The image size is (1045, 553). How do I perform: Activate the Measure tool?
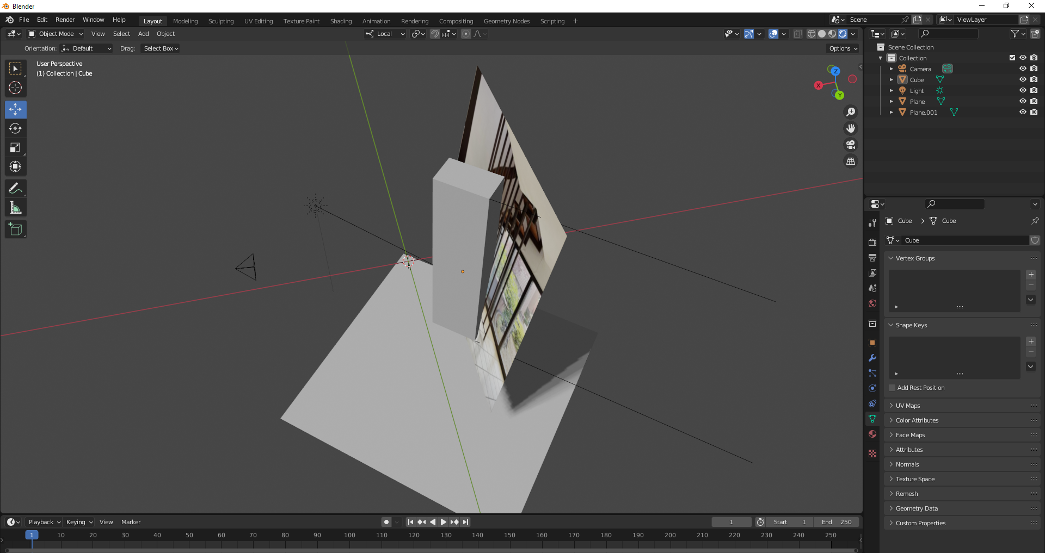[x=15, y=208]
